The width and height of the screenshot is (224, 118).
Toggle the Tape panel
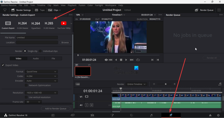[x=40, y=10]
